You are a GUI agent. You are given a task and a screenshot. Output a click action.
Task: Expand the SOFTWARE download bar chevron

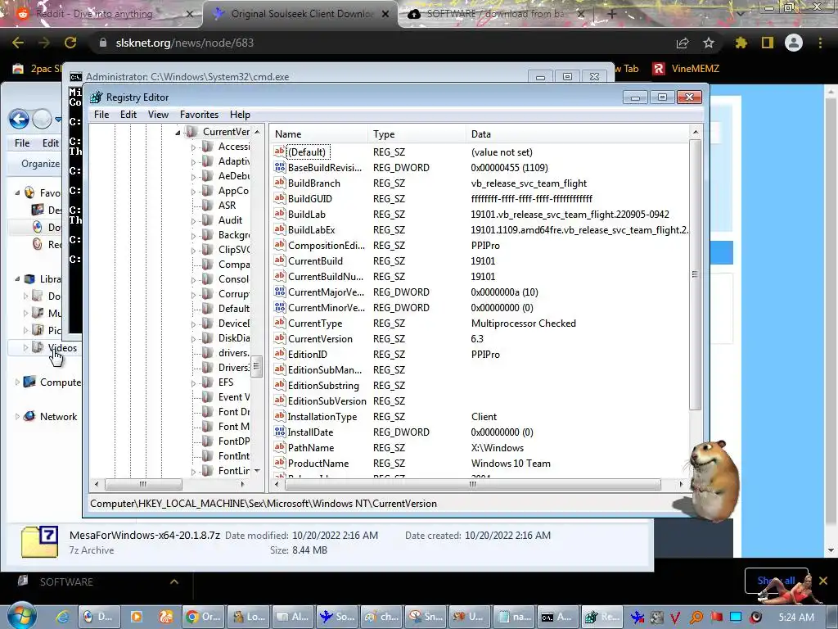pos(174,581)
